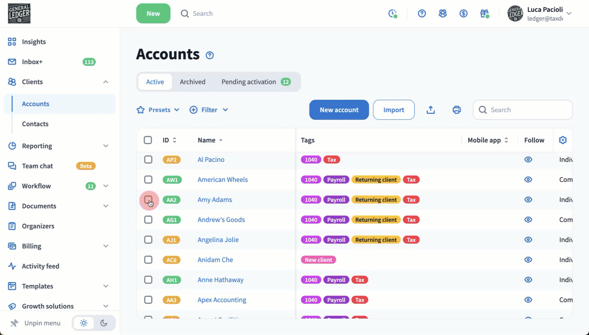Image resolution: width=589 pixels, height=335 pixels.
Task: Switch to the Archived tab
Action: point(192,82)
